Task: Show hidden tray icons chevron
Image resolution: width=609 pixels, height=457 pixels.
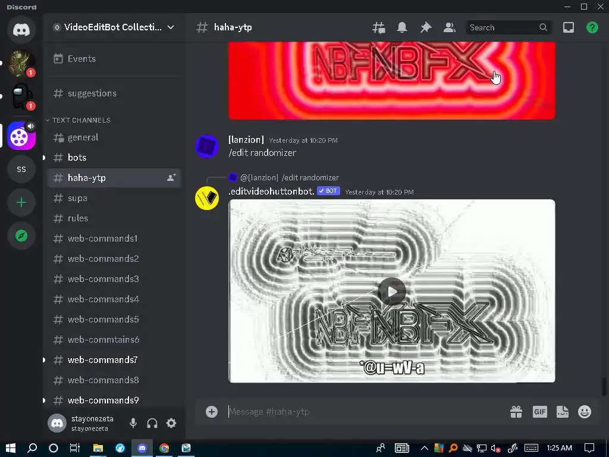Action: pyautogui.click(x=424, y=448)
